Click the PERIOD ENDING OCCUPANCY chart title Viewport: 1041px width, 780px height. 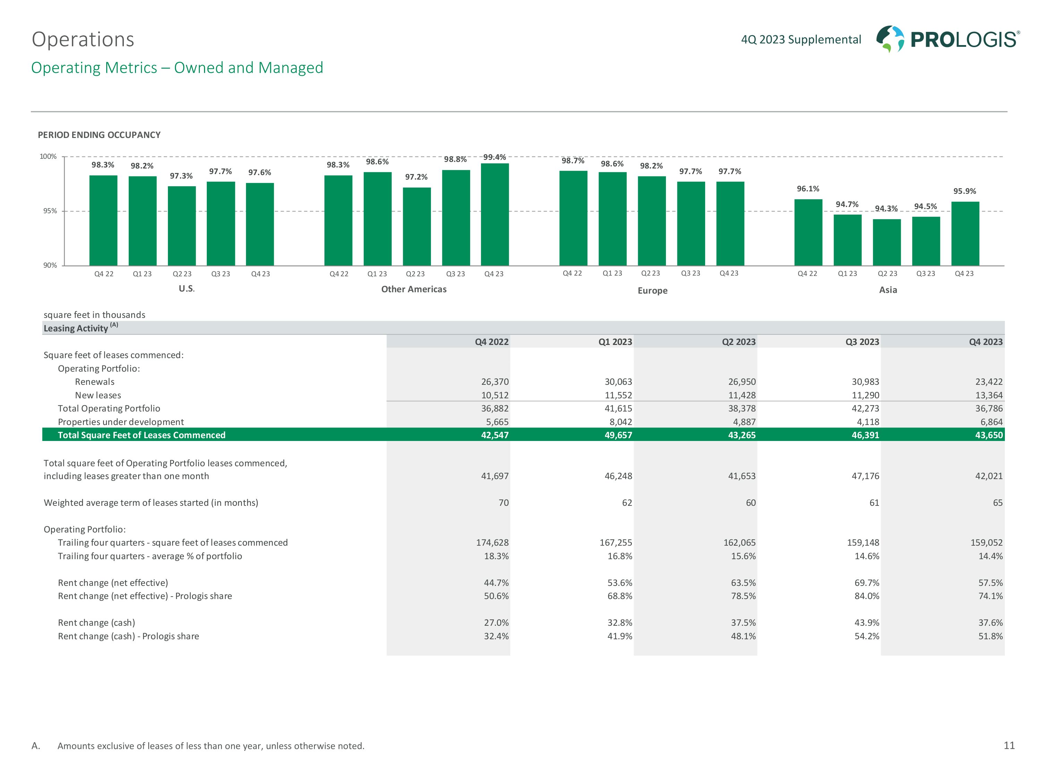point(99,135)
